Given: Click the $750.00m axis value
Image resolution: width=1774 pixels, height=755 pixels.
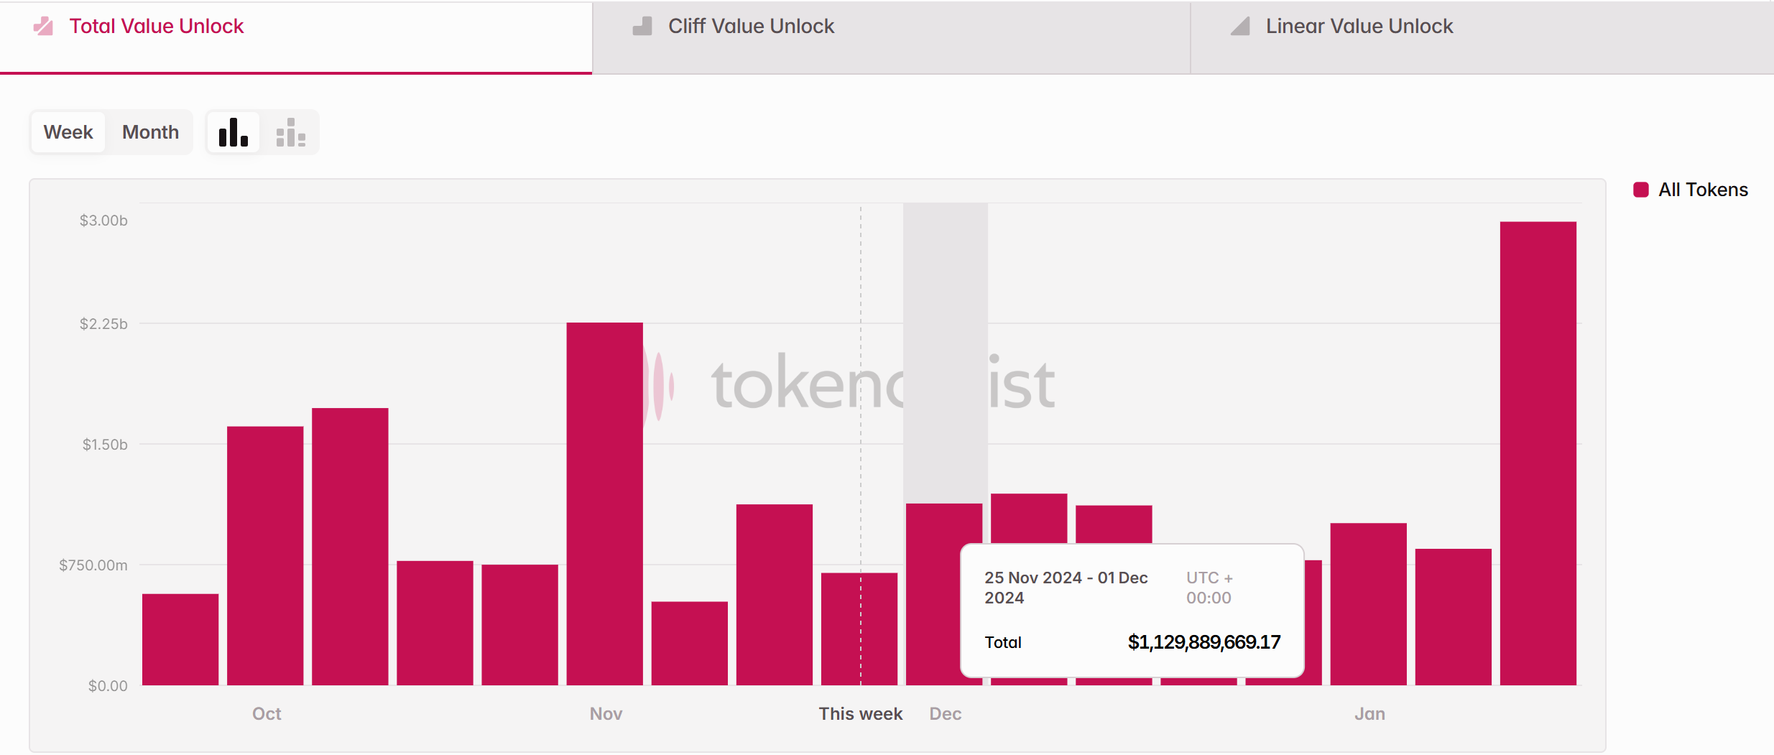Looking at the screenshot, I should tap(93, 565).
